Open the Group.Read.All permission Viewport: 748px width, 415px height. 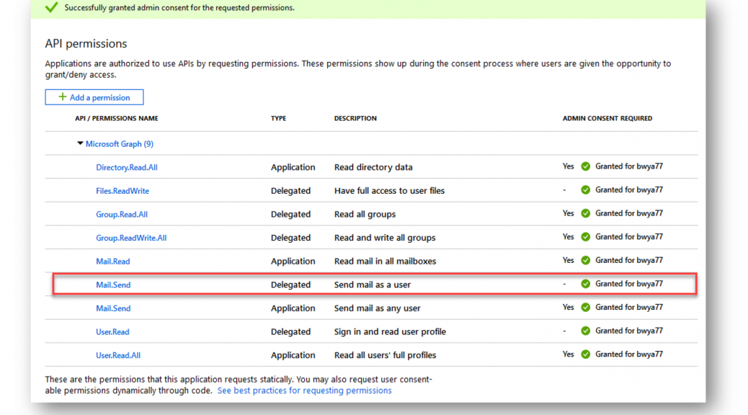[x=122, y=214]
